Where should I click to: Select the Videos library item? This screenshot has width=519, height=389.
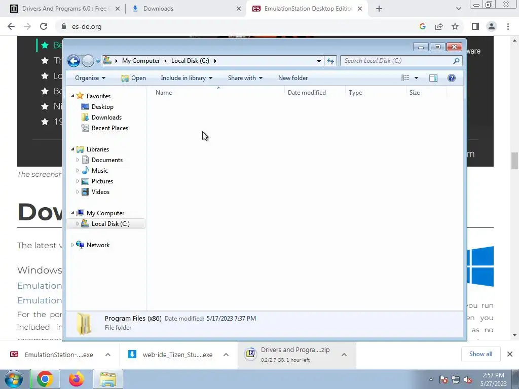point(101,192)
